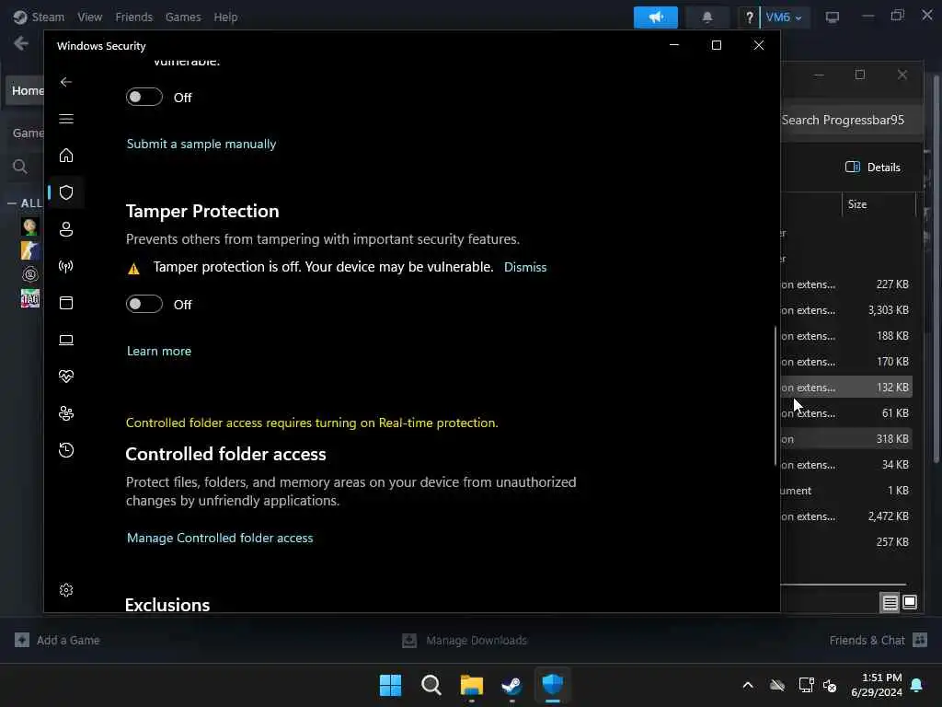The image size is (942, 707).
Task: Click Add a Game in Steam
Action: click(x=57, y=641)
